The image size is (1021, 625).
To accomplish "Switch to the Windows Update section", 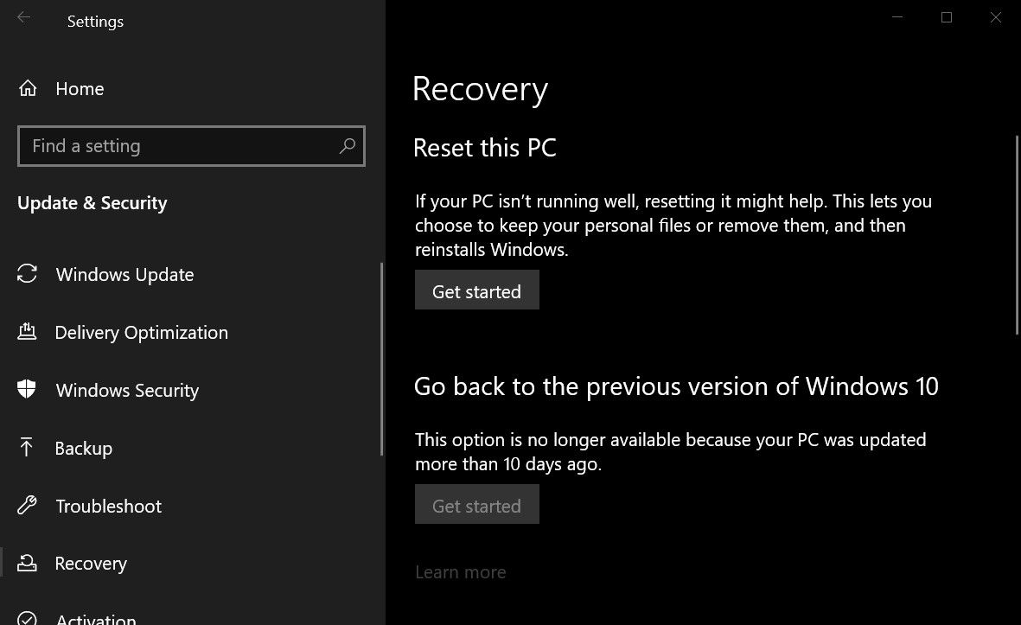I will pyautogui.click(x=124, y=274).
